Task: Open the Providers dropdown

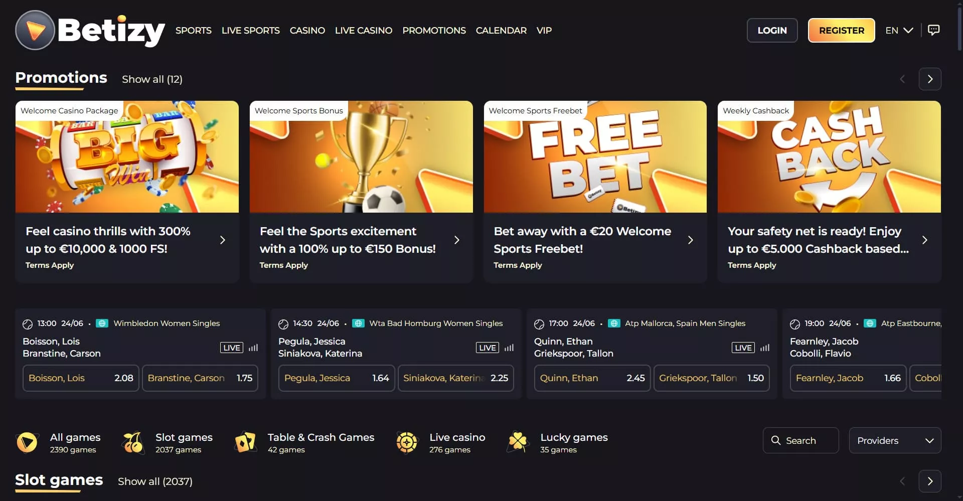Action: pos(895,440)
